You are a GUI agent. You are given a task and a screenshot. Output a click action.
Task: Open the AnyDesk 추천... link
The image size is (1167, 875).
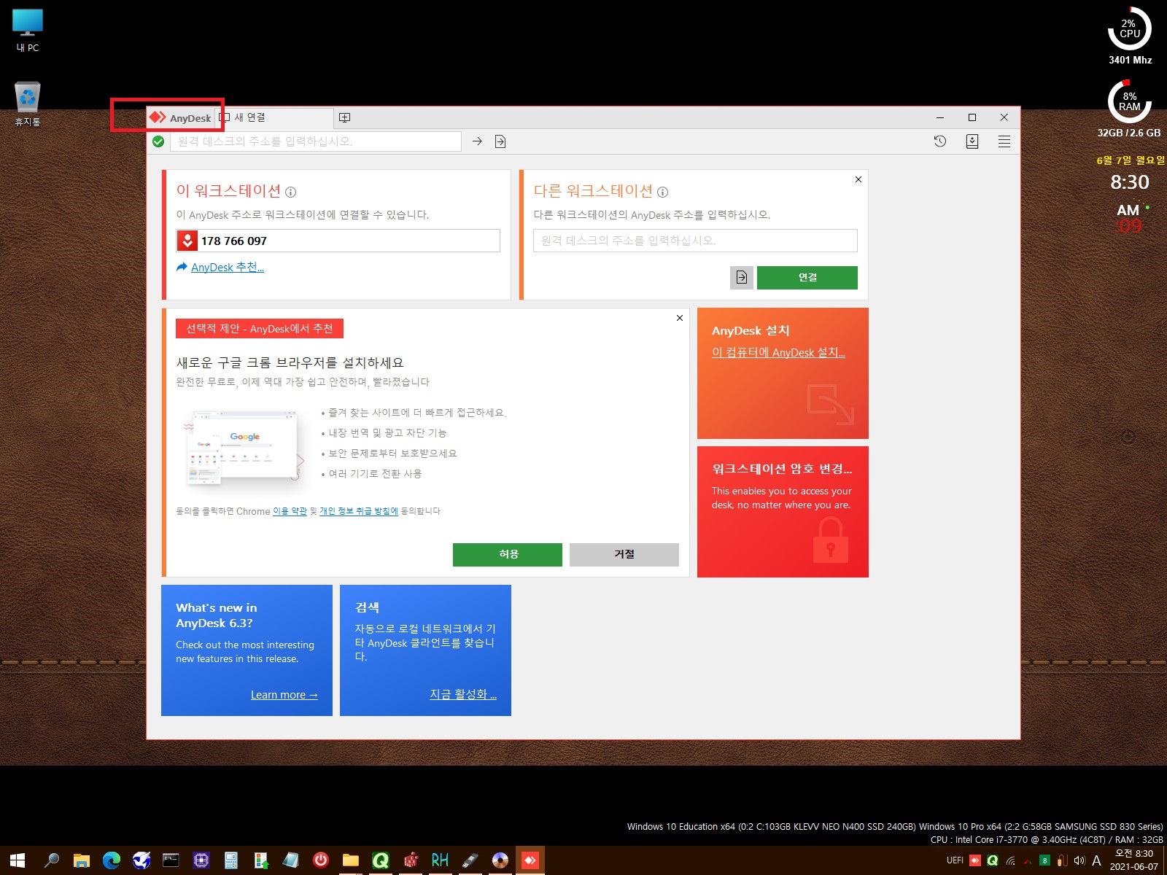[x=227, y=268]
